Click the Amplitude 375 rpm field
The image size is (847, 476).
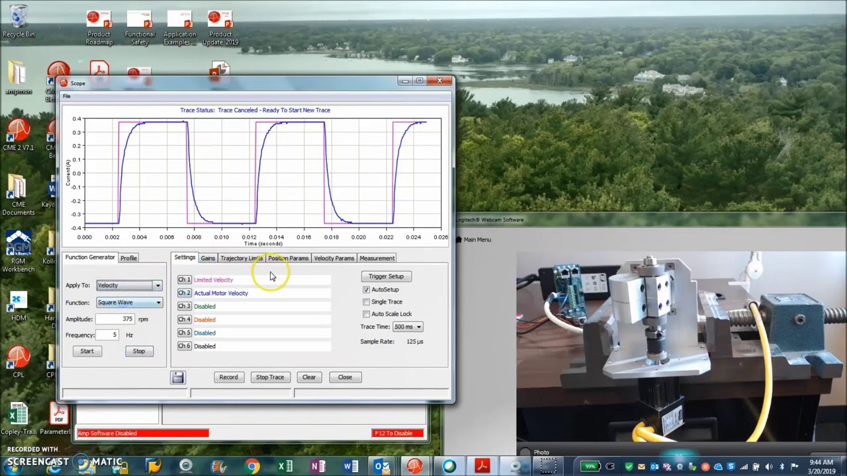(x=115, y=319)
